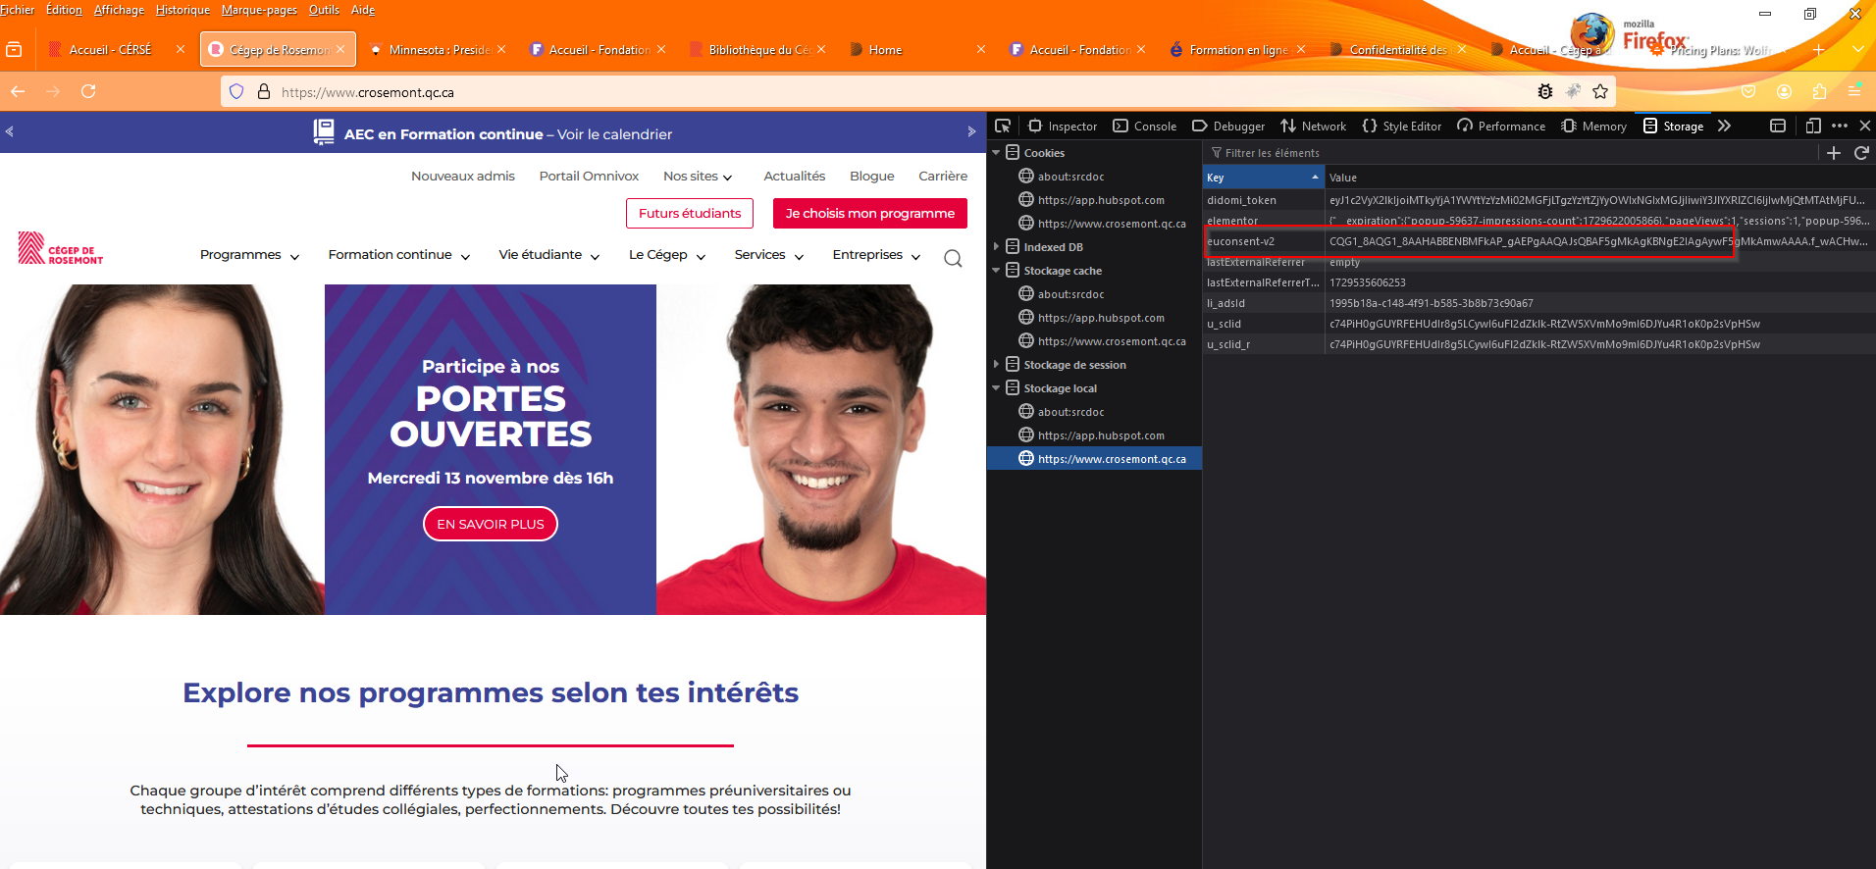Bookmark this page with the star icon
This screenshot has width=1876, height=869.
pyautogui.click(x=1600, y=91)
